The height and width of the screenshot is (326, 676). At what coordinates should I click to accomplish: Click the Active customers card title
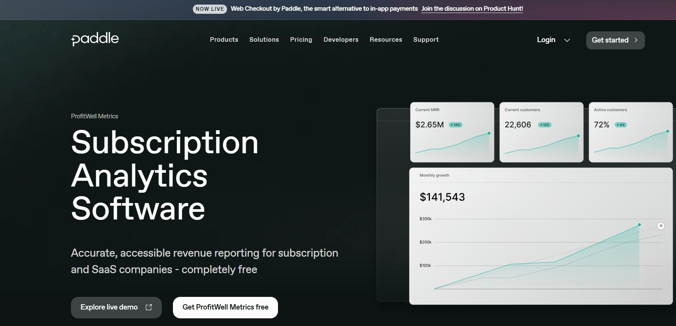tap(610, 110)
